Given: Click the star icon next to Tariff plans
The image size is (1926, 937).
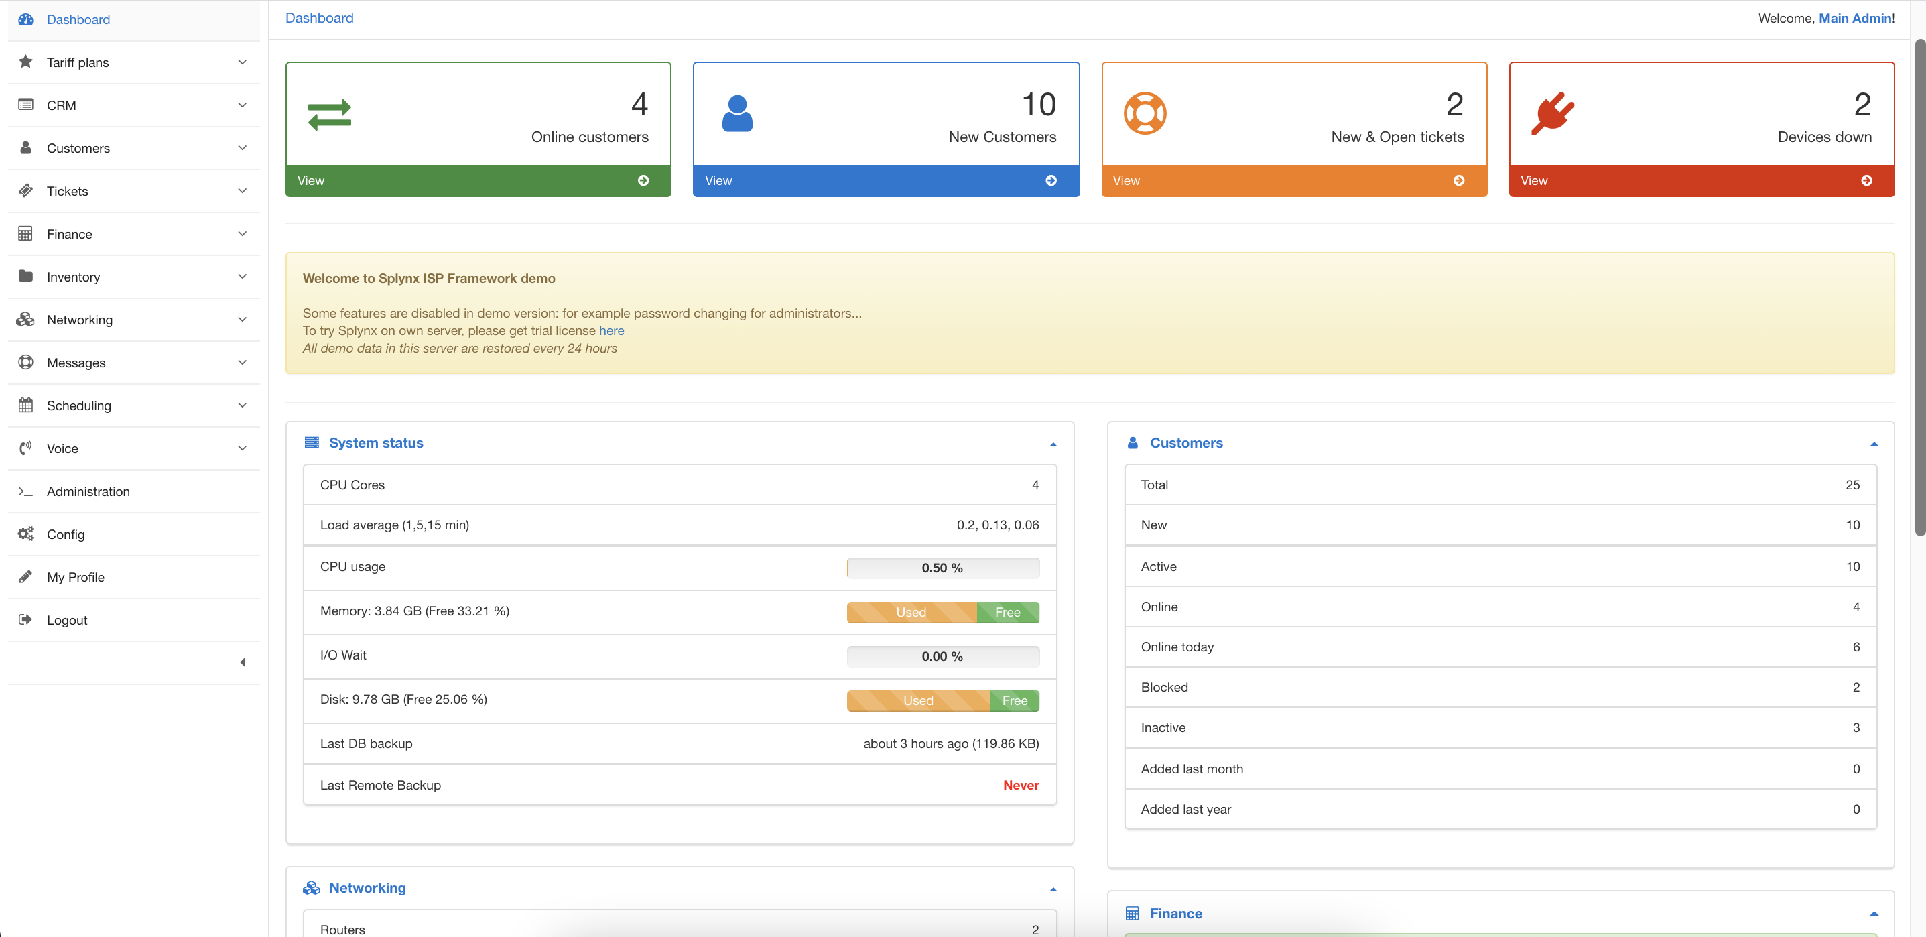Looking at the screenshot, I should pyautogui.click(x=25, y=62).
